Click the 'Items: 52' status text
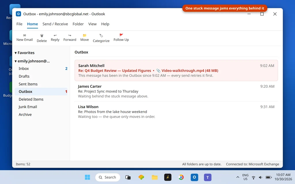The width and height of the screenshot is (295, 184). pyautogui.click(x=23, y=164)
